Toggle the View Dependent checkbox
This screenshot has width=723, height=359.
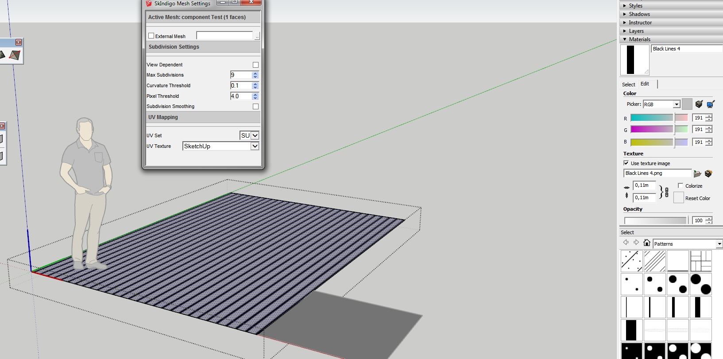255,65
